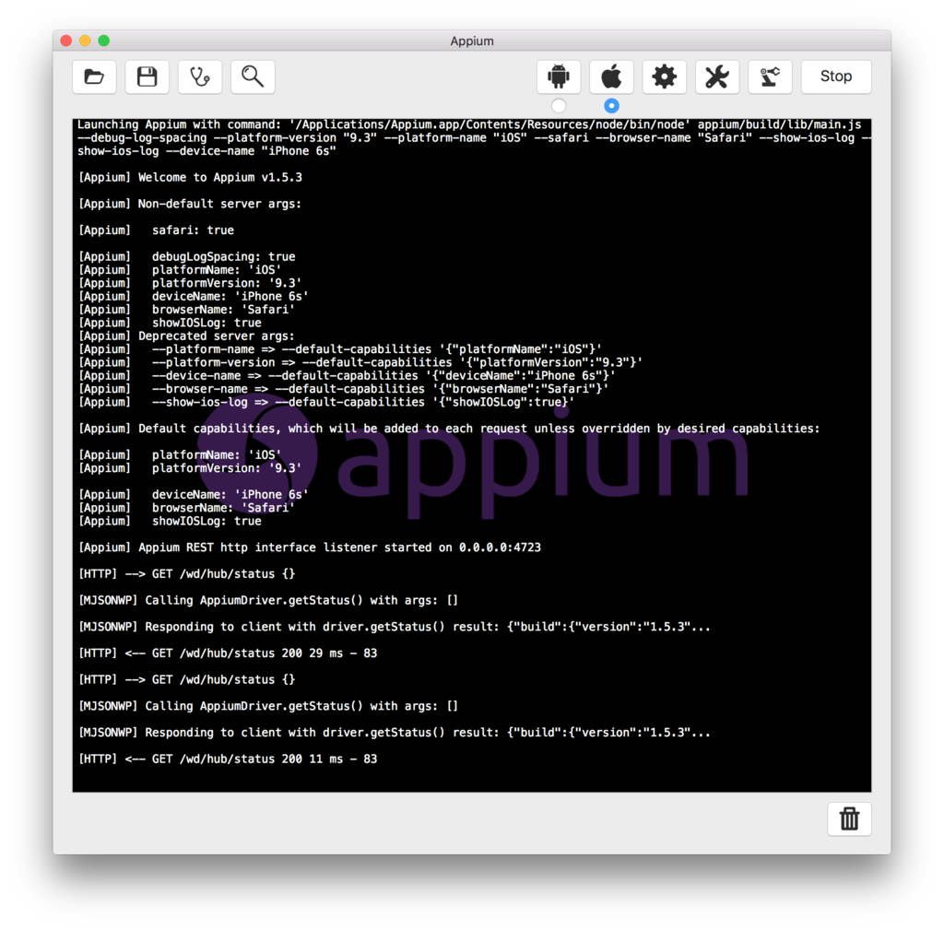Image resolution: width=944 pixels, height=930 pixels.
Task: Stop the Appium server
Action: (835, 77)
